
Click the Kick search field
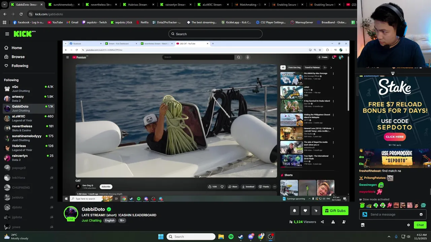[215, 34]
